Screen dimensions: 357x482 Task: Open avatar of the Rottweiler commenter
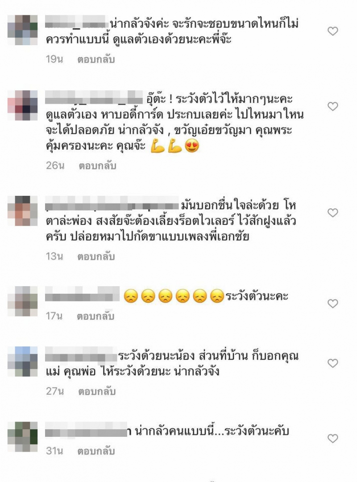tap(23, 211)
